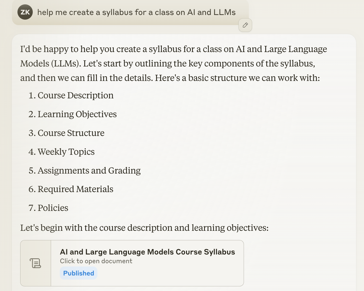Click the phrase 'Models (LLMs)' in the response
Screen dimensions: 364x291
coord(50,63)
